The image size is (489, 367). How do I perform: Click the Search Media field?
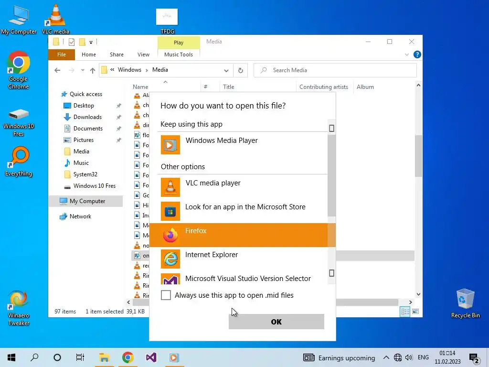335,70
